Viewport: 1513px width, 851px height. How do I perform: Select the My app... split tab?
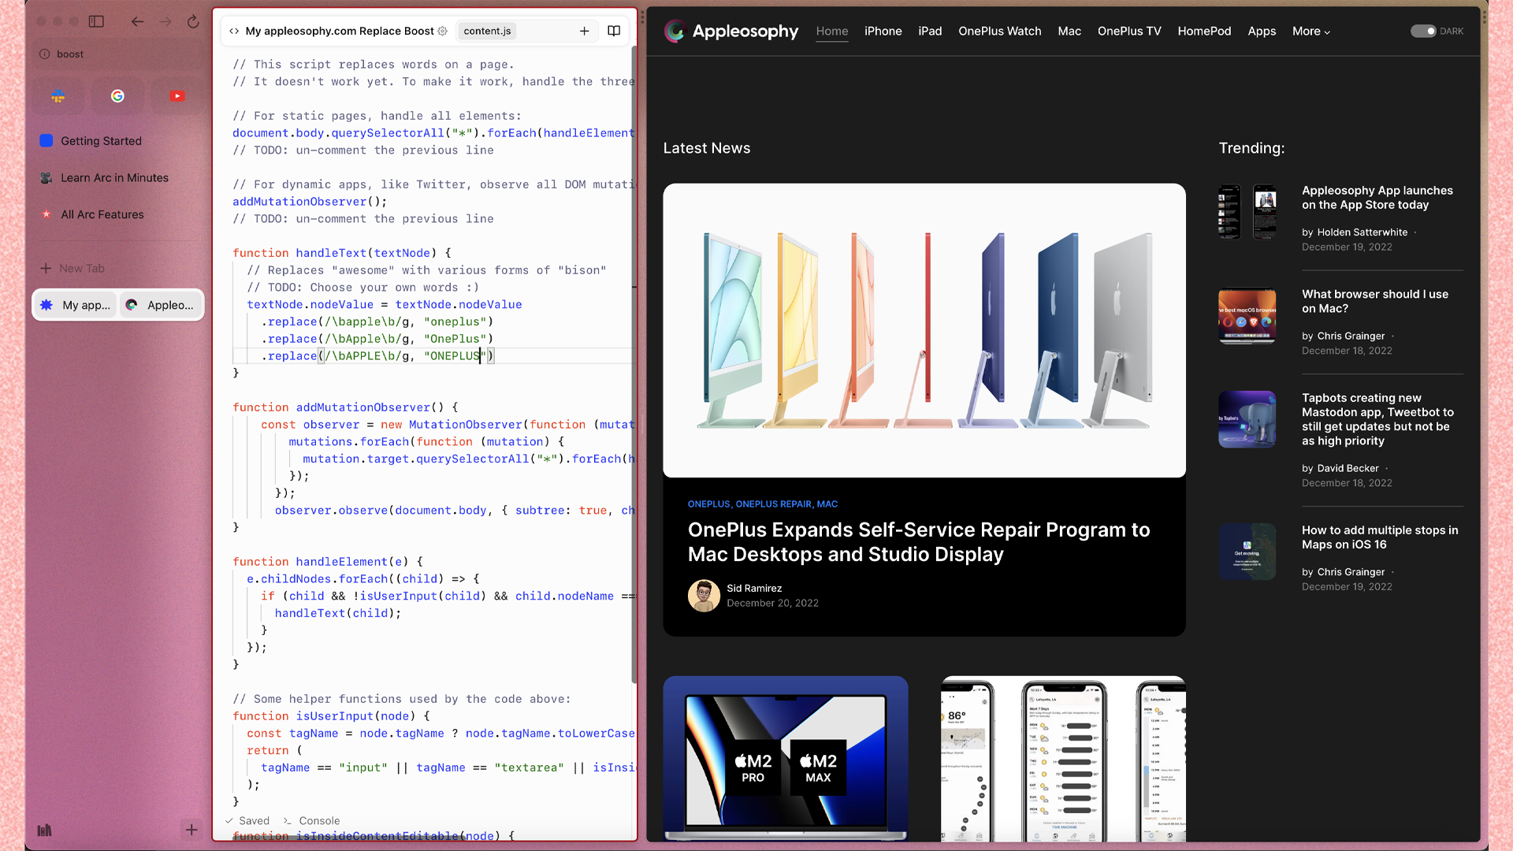pos(76,305)
